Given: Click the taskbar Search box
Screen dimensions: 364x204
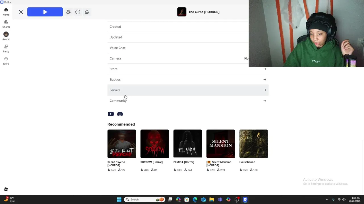Looking at the screenshot, I should pyautogui.click(x=144, y=199).
